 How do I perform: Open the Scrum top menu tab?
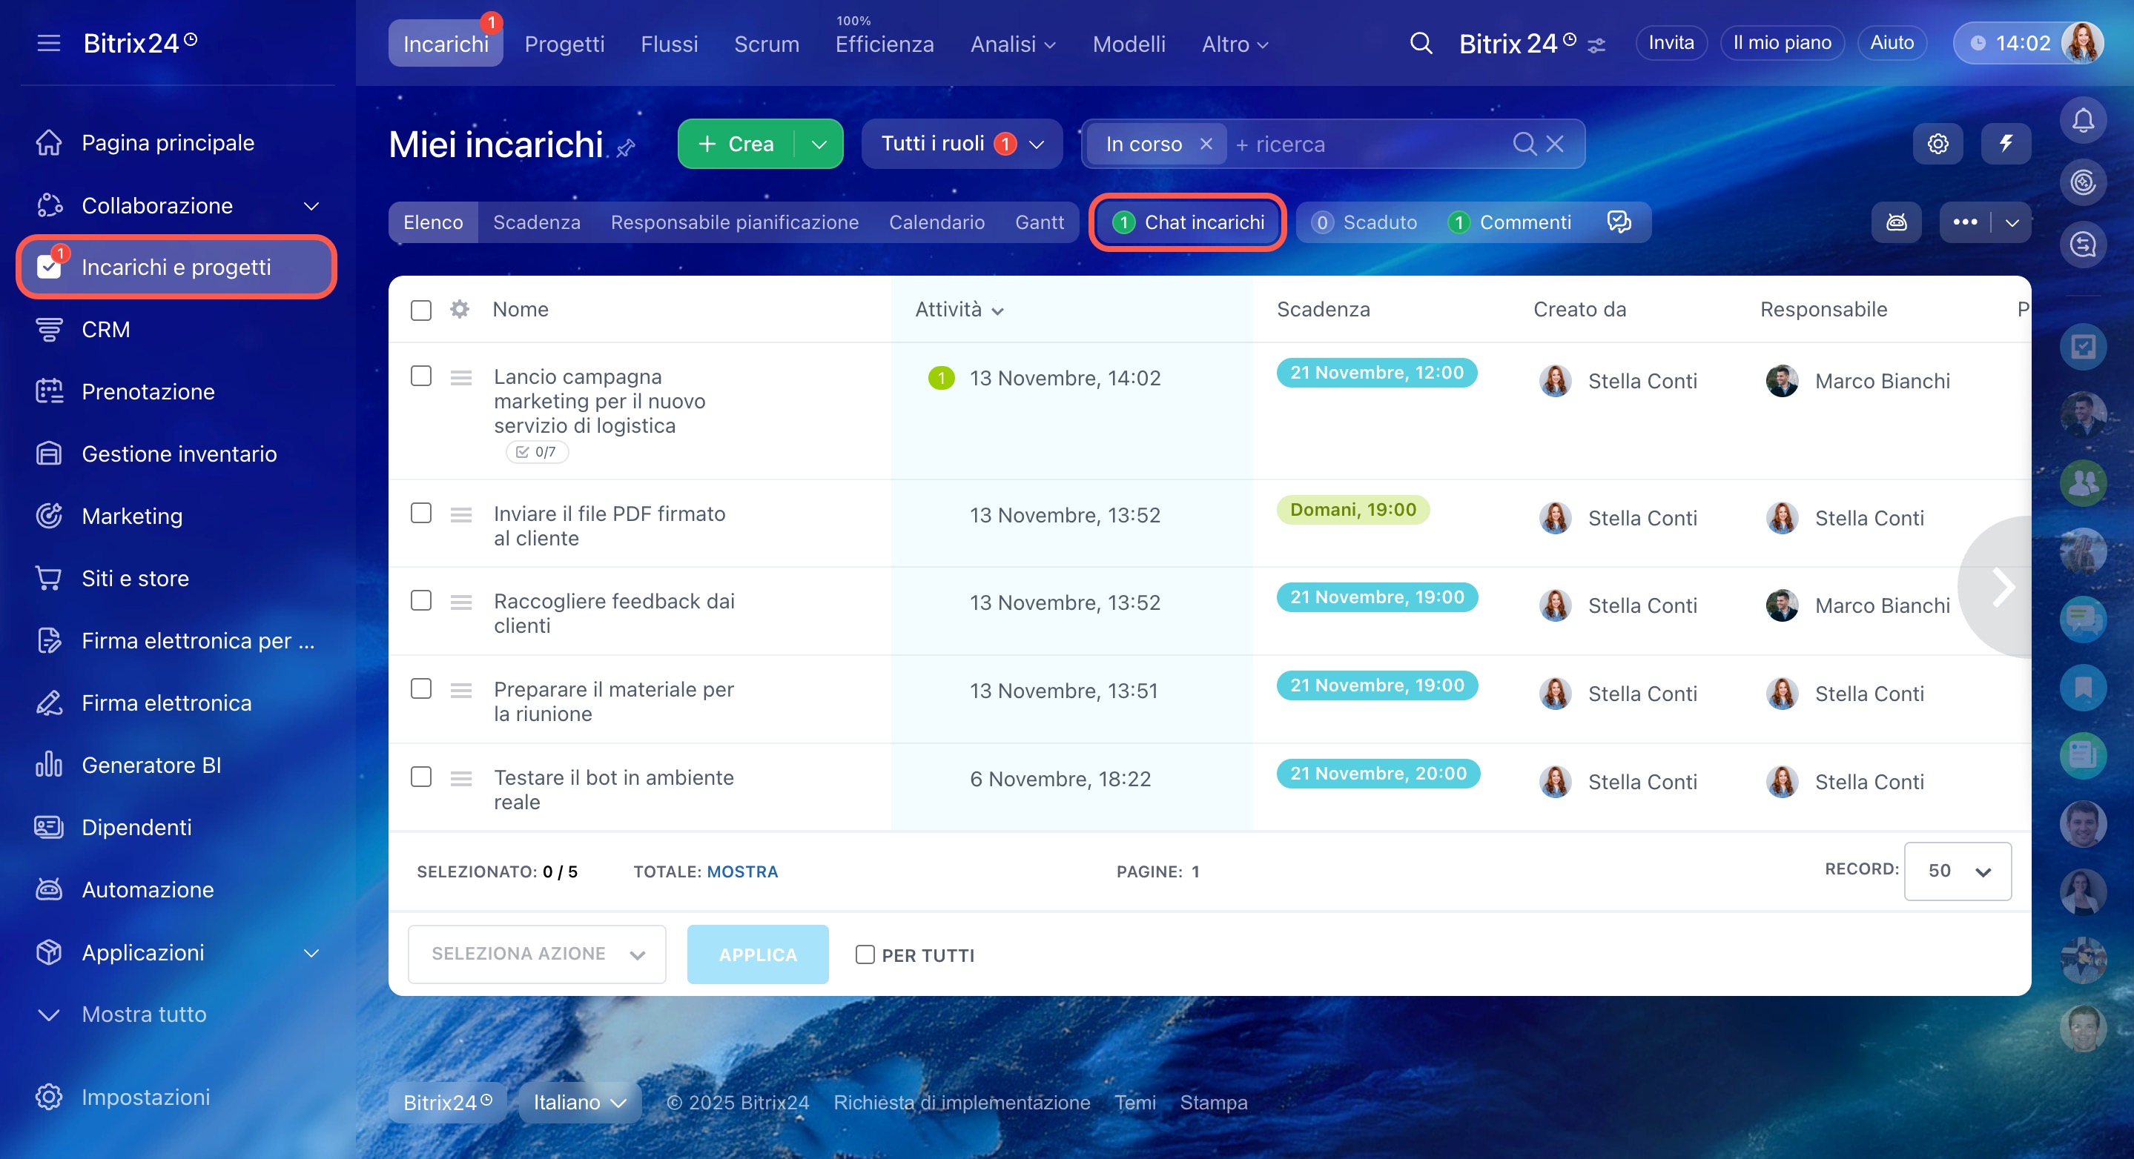tap(766, 44)
